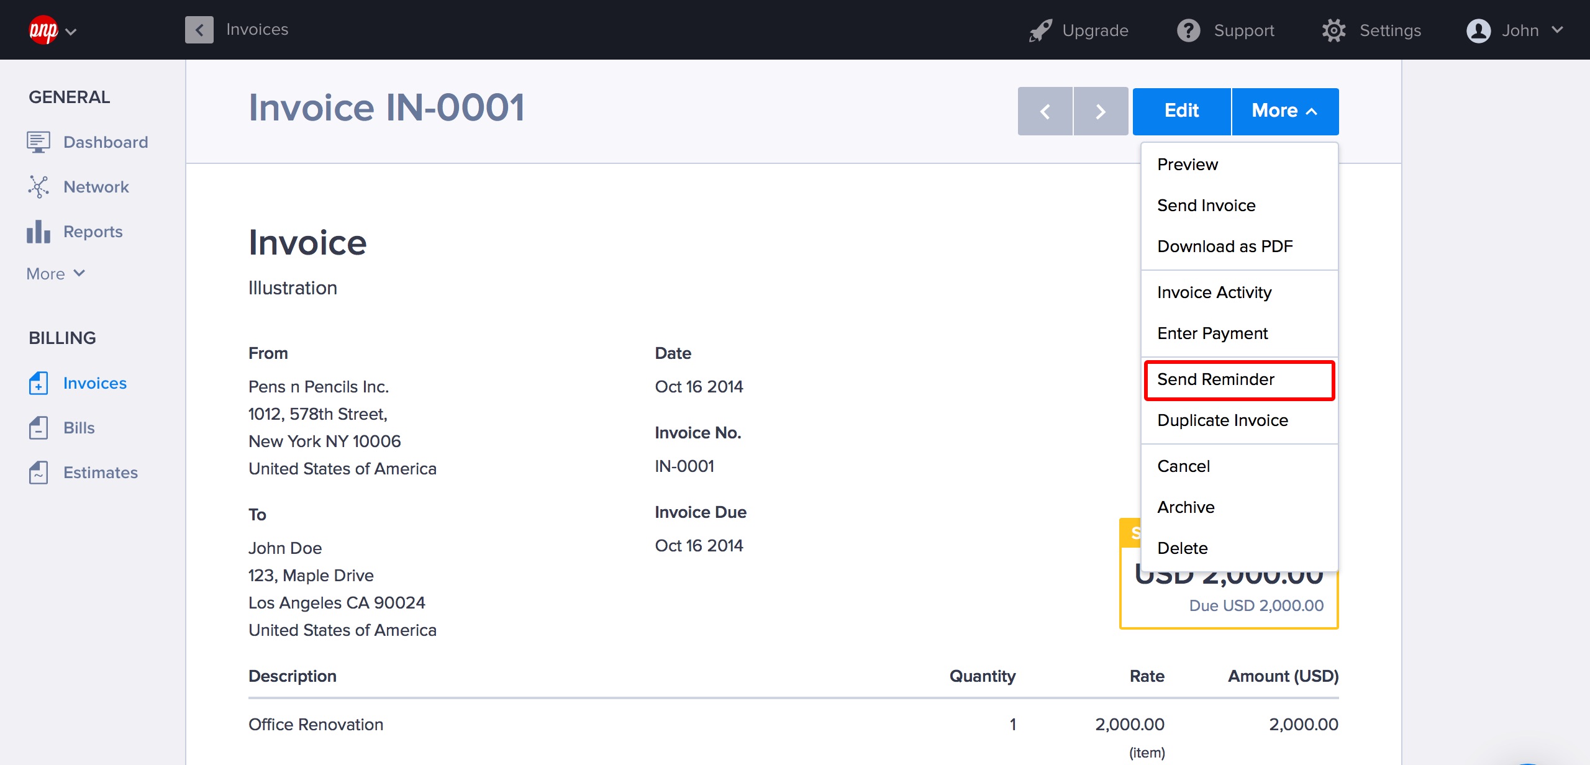Expand the More section in sidebar
The image size is (1590, 765).
click(55, 274)
